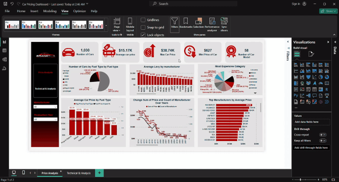Open the Manufacturer slicer dropdown
The image size is (339, 182).
pyautogui.click(x=46, y=107)
